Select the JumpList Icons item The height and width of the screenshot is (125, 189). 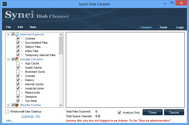click(34, 88)
